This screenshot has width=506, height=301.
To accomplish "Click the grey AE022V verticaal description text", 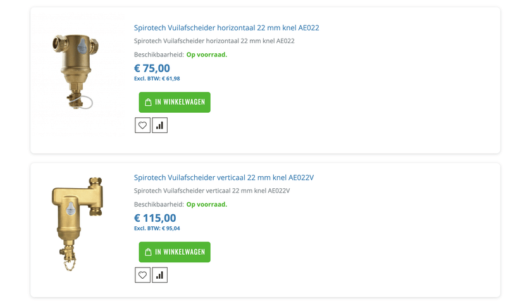I will point(212,191).
